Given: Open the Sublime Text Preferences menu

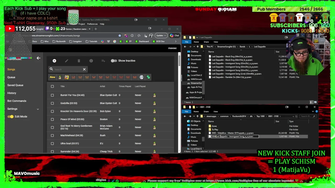Looking at the screenshot, I should click(92, 24).
